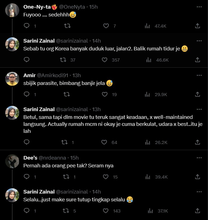Viewport: 208px width, 220px height.
Task: Like Sarini's tweet about org Korea
Action: tap(105, 60)
